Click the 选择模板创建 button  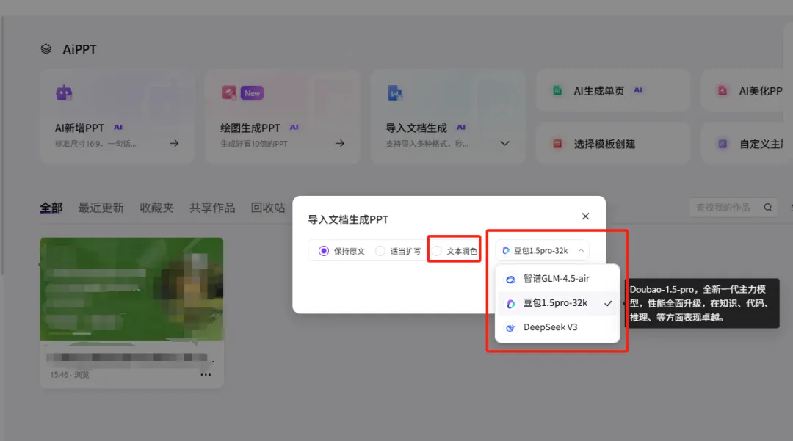(613, 144)
